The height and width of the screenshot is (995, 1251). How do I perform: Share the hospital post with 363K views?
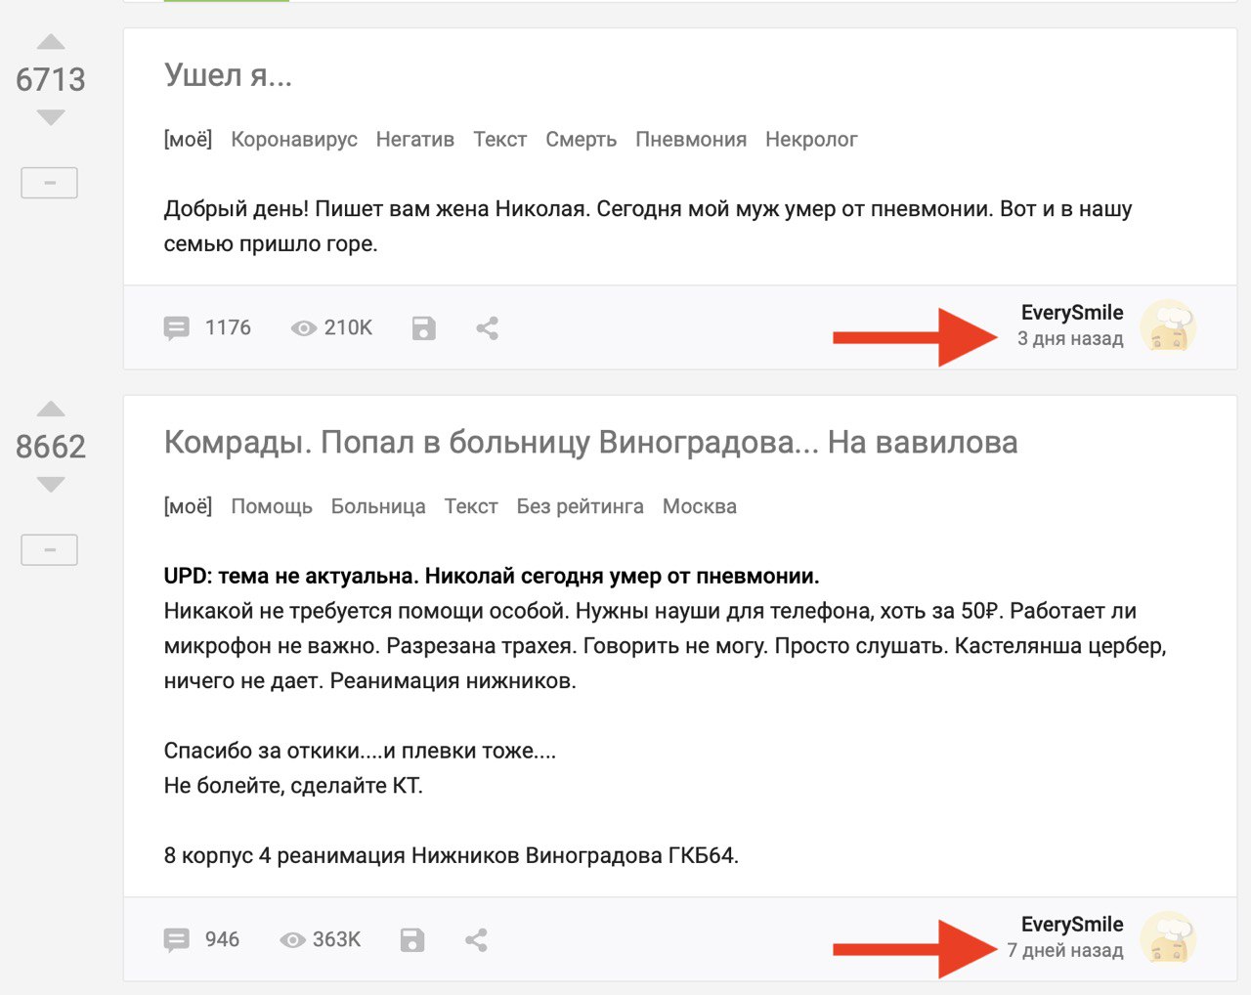(x=476, y=940)
